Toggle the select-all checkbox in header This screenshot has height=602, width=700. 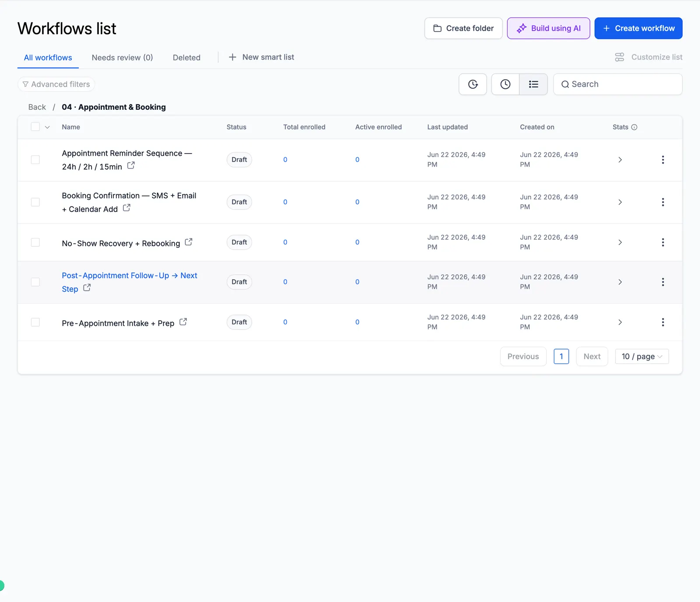click(x=35, y=127)
